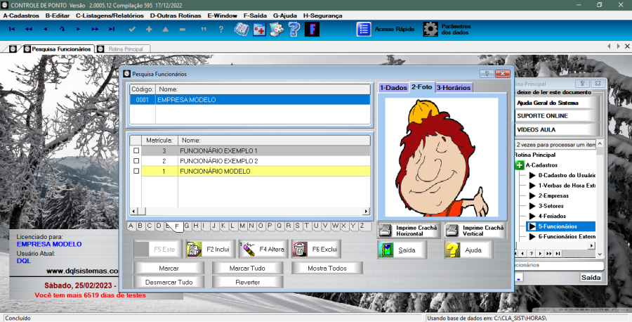Click the question mark help toolbar icon
Image resolution: width=632 pixels, height=322 pixels.
pos(294,30)
